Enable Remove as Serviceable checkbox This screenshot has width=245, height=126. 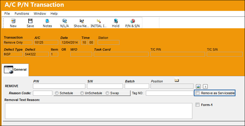pyautogui.click(x=198, y=93)
